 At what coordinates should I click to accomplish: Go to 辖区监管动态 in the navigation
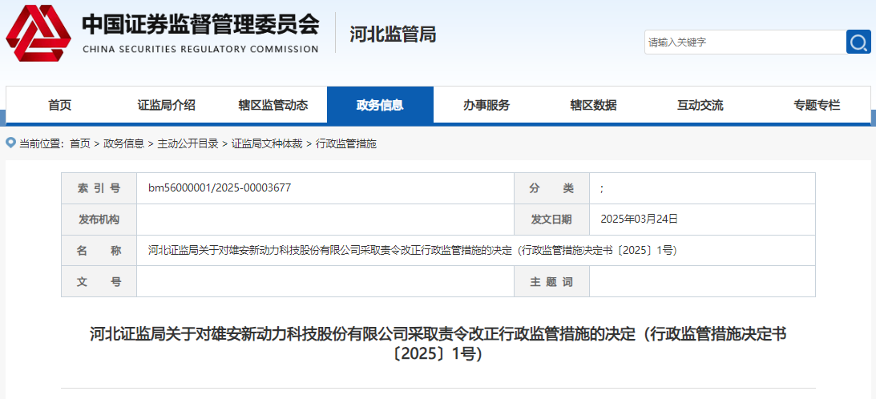[x=272, y=105]
